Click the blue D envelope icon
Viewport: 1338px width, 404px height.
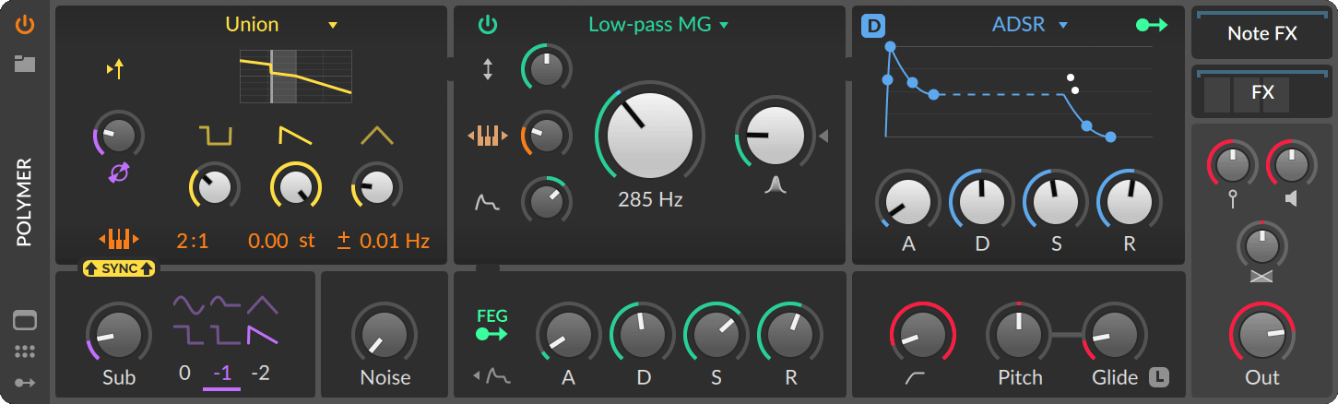872,26
